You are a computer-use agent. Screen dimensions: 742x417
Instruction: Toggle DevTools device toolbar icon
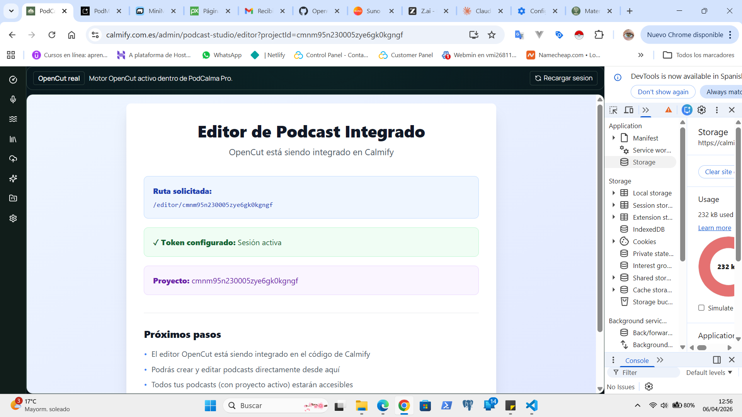(629, 110)
